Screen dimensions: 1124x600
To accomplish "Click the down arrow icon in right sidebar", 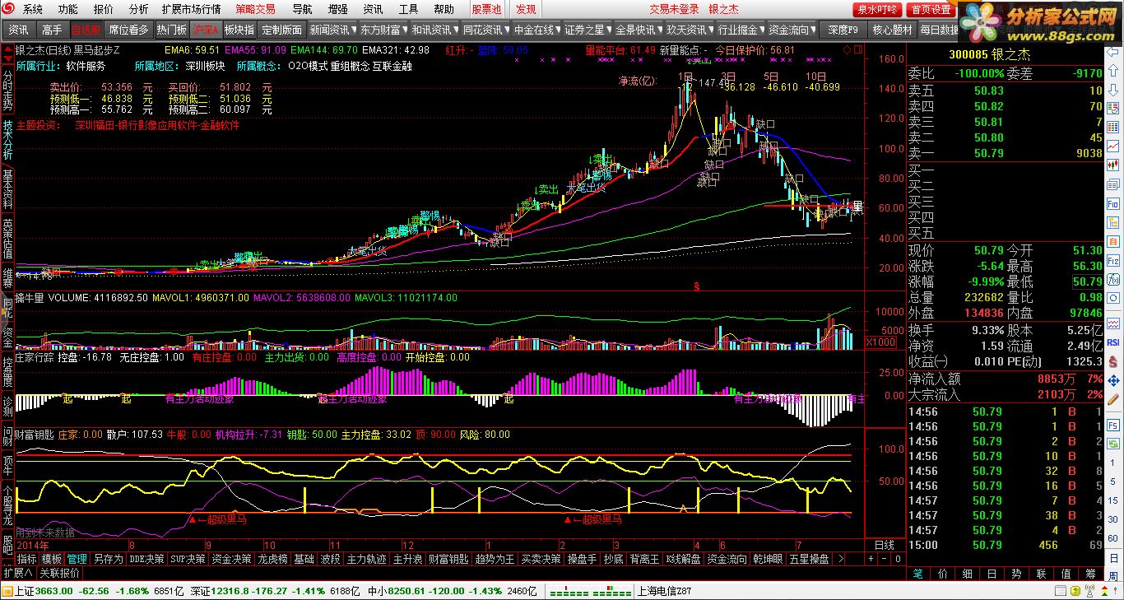I will [x=1112, y=88].
